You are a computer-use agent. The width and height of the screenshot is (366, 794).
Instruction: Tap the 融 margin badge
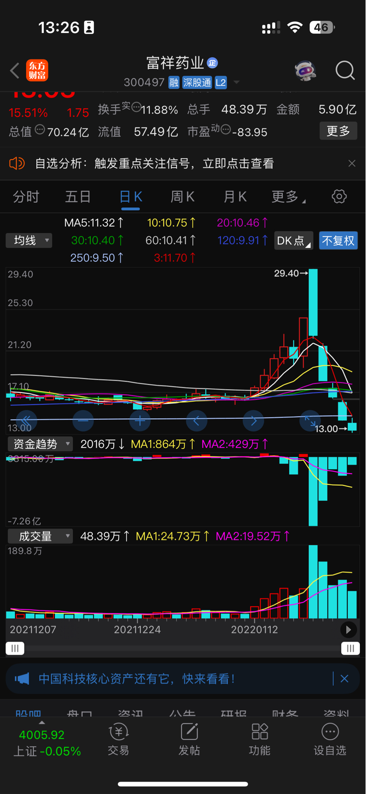click(174, 82)
